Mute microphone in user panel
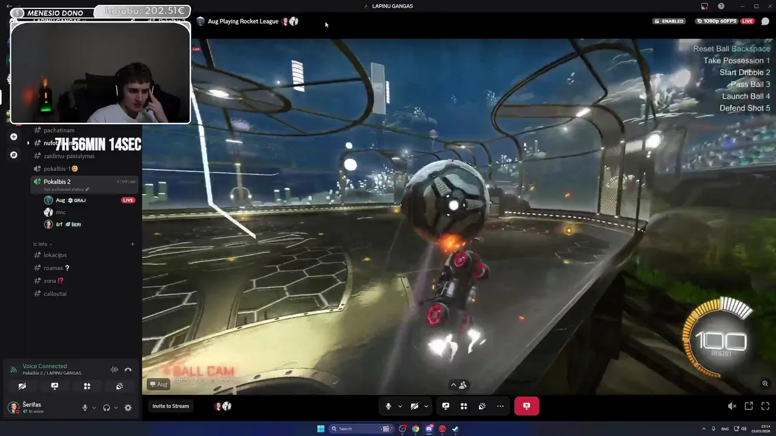 [85, 408]
